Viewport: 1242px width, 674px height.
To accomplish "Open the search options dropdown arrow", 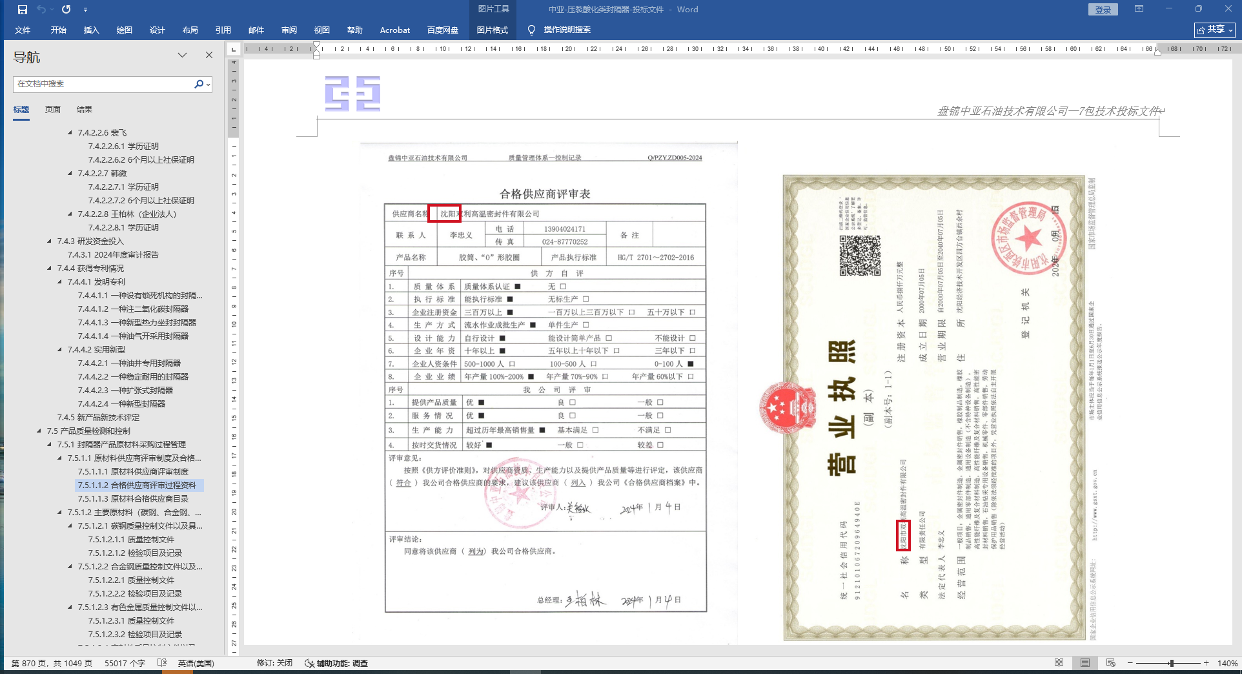I will click(x=208, y=84).
